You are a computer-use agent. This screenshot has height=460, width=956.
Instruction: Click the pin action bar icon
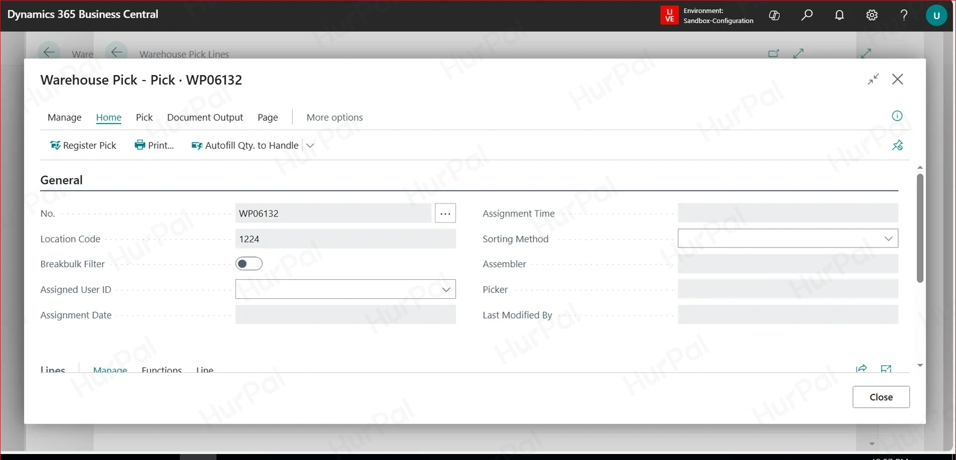click(897, 145)
